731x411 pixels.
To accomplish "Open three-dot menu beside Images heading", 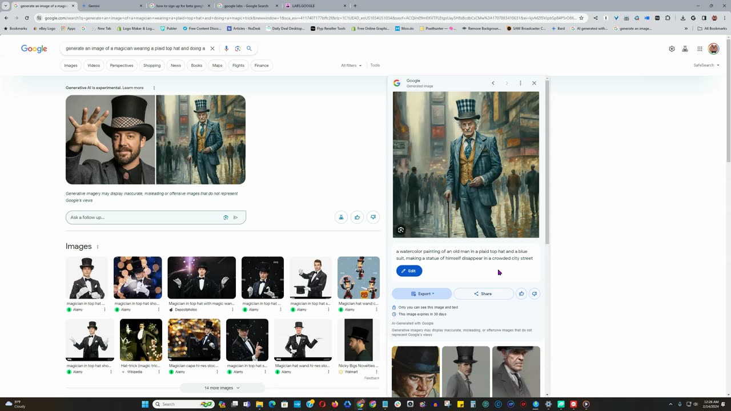I will tap(97, 247).
